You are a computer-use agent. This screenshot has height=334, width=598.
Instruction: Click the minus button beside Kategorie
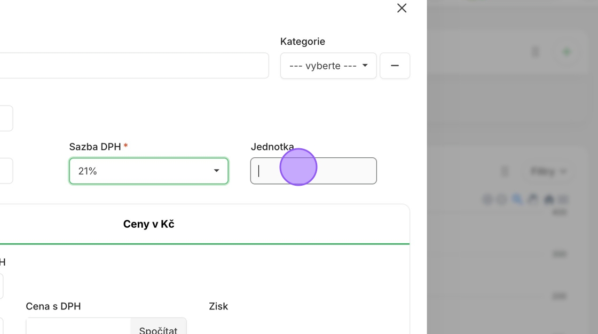[x=395, y=66]
